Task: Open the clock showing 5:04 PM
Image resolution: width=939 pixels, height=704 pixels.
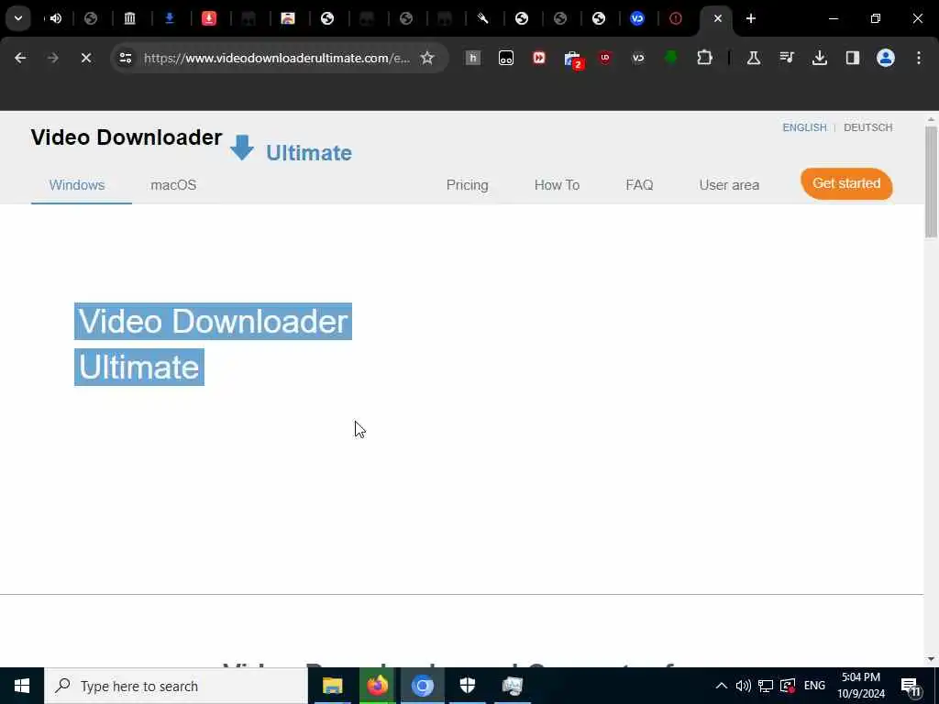Action: coord(861,686)
